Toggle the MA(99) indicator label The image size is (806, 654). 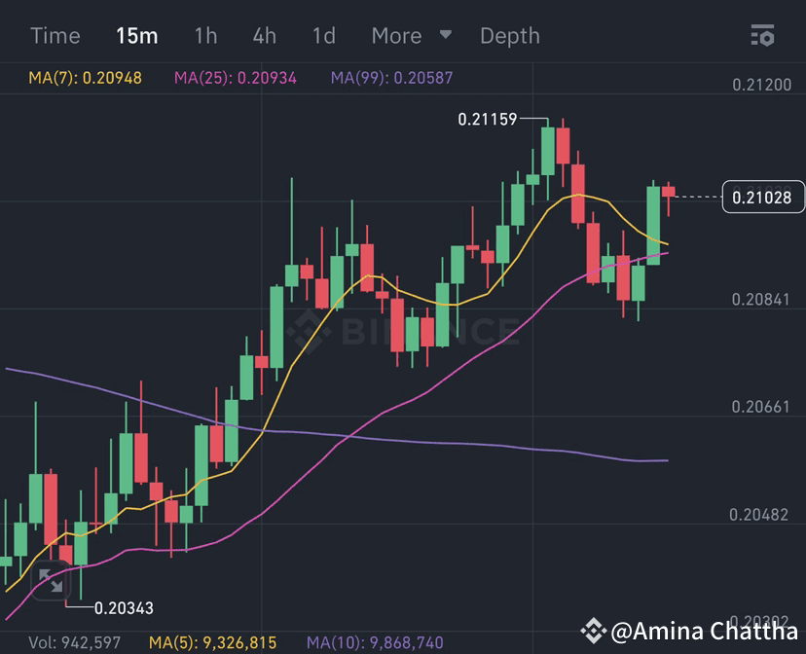tap(393, 77)
